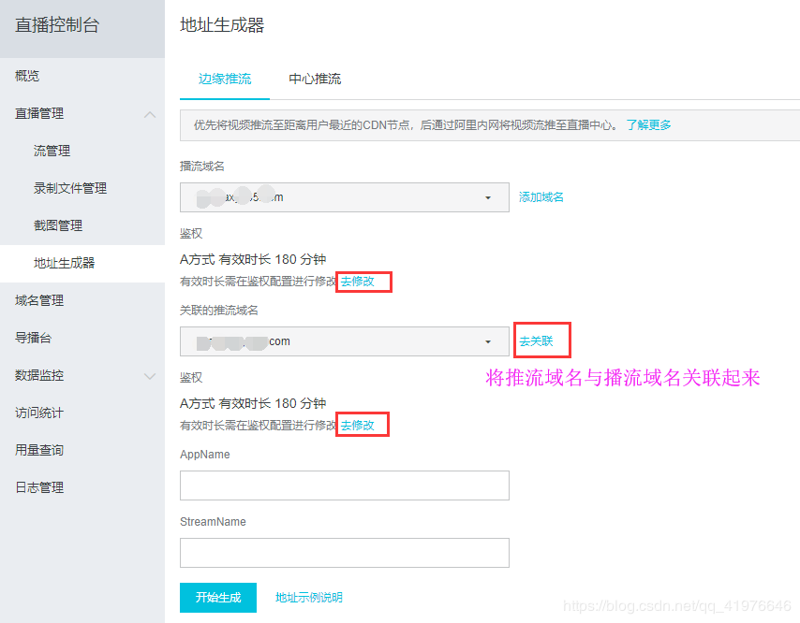
Task: Open the 了解更多 link in the notice
Action: pos(648,124)
